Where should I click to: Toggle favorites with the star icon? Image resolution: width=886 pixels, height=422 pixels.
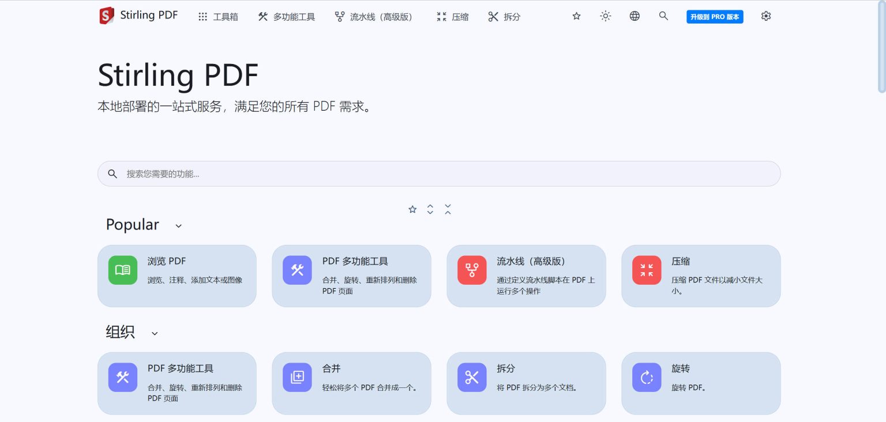coord(576,16)
